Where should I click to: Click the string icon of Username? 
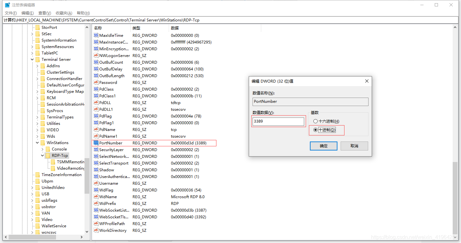(x=96, y=183)
